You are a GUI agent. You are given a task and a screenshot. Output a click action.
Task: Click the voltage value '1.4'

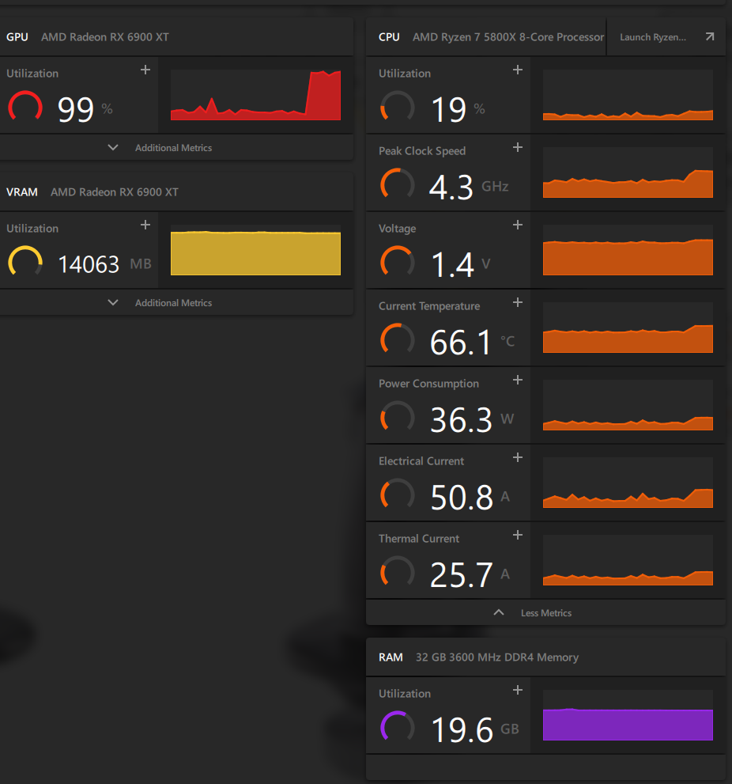coord(452,264)
